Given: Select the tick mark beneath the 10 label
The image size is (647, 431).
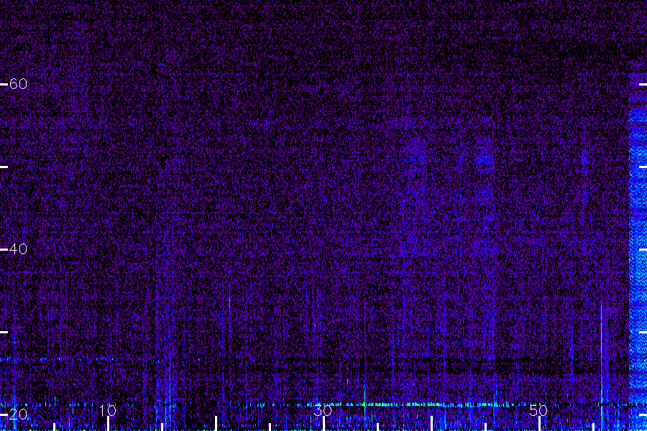Looking at the screenshot, I should pyautogui.click(x=108, y=424).
